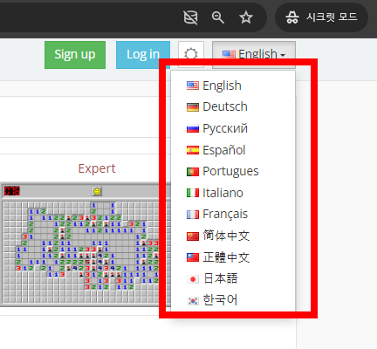Collapse the English language dropdown
The width and height of the screenshot is (377, 349).
pos(254,54)
